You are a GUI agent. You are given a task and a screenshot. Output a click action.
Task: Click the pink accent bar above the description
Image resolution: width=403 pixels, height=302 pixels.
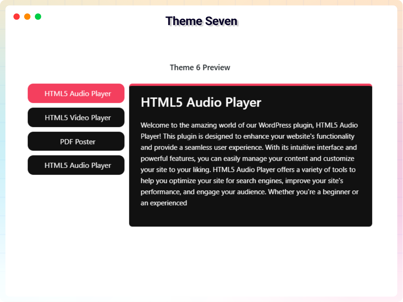click(x=251, y=84)
